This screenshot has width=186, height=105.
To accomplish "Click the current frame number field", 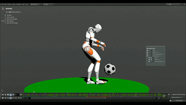I will [x=17, y=95].
